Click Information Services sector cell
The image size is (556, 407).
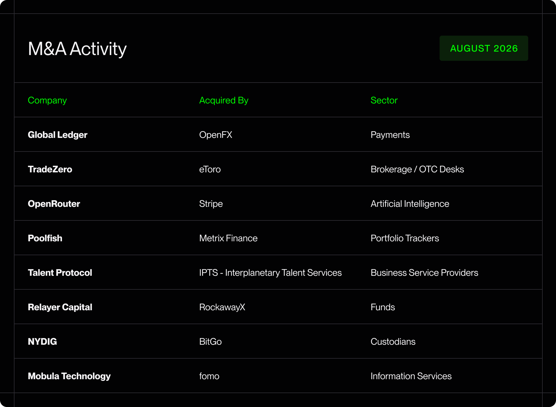(411, 376)
